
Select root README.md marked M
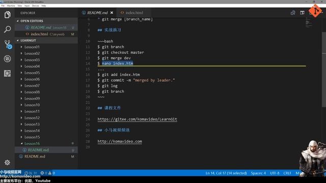click(x=46, y=156)
